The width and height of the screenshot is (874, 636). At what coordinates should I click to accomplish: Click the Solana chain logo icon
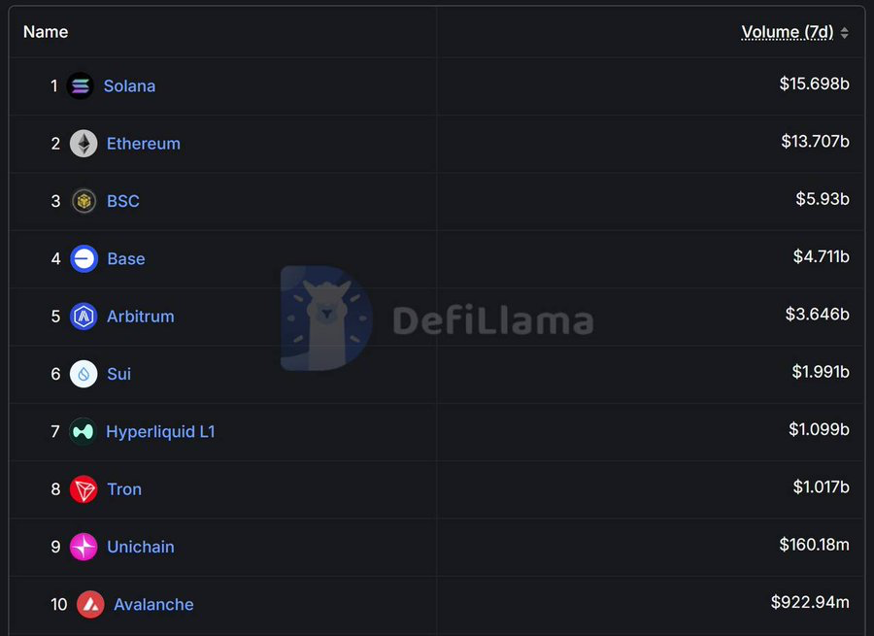(x=81, y=85)
